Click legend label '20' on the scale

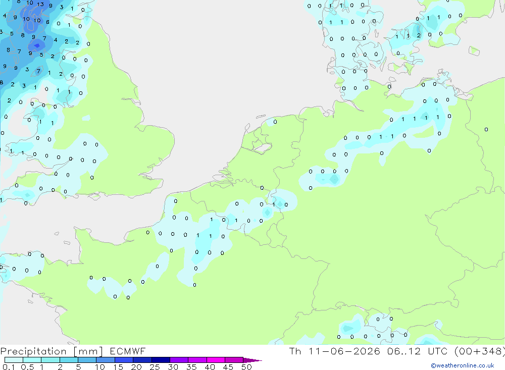click(136, 367)
